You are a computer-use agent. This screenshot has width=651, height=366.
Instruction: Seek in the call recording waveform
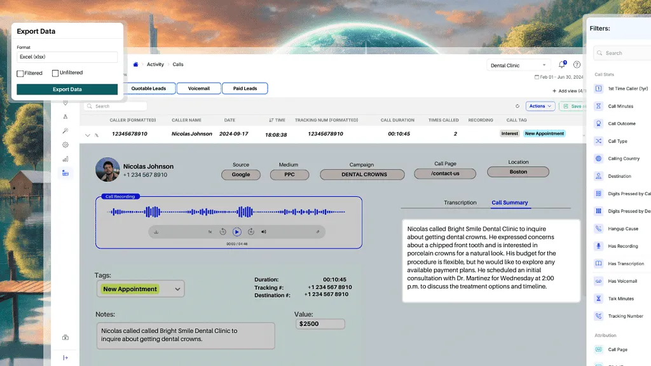tap(226, 212)
